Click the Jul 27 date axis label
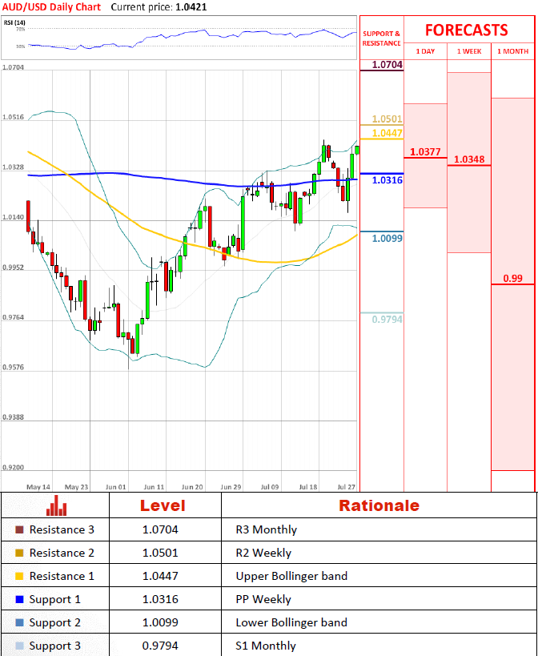This screenshot has width=538, height=656. tap(346, 486)
